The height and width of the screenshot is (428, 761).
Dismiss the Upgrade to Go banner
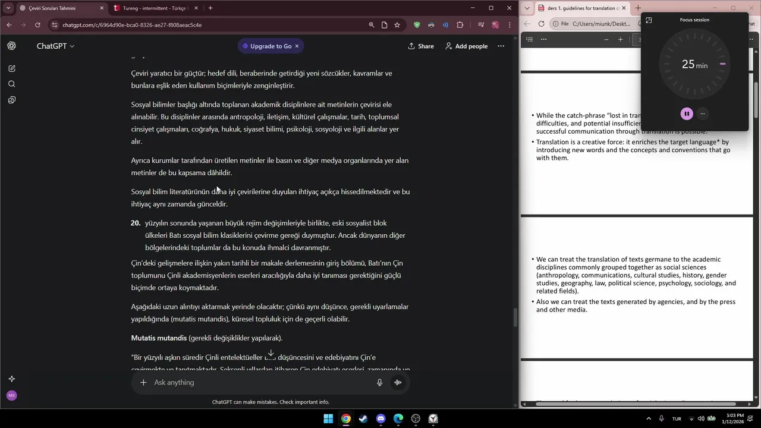297,46
